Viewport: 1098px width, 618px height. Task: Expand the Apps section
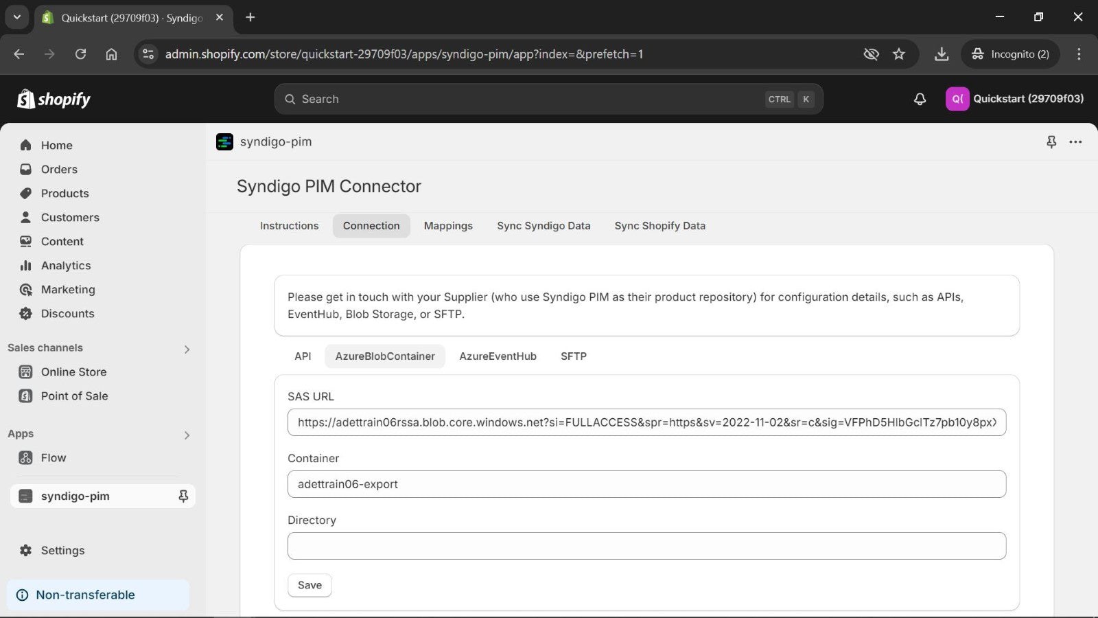(187, 435)
